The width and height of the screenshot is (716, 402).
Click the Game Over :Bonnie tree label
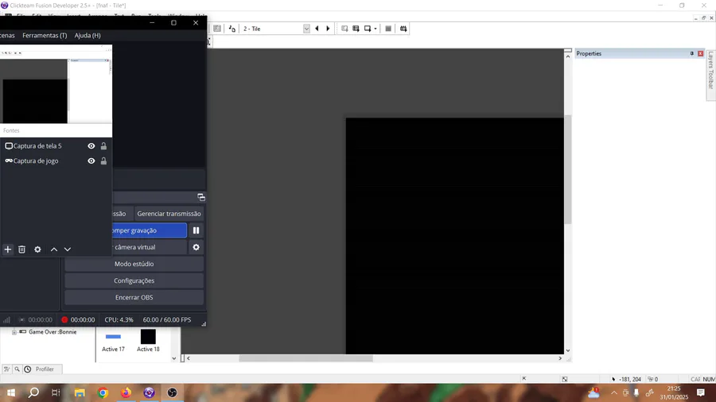(53, 332)
